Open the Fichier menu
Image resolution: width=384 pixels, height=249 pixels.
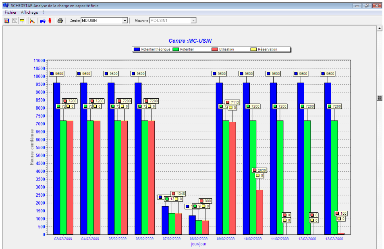coord(10,12)
